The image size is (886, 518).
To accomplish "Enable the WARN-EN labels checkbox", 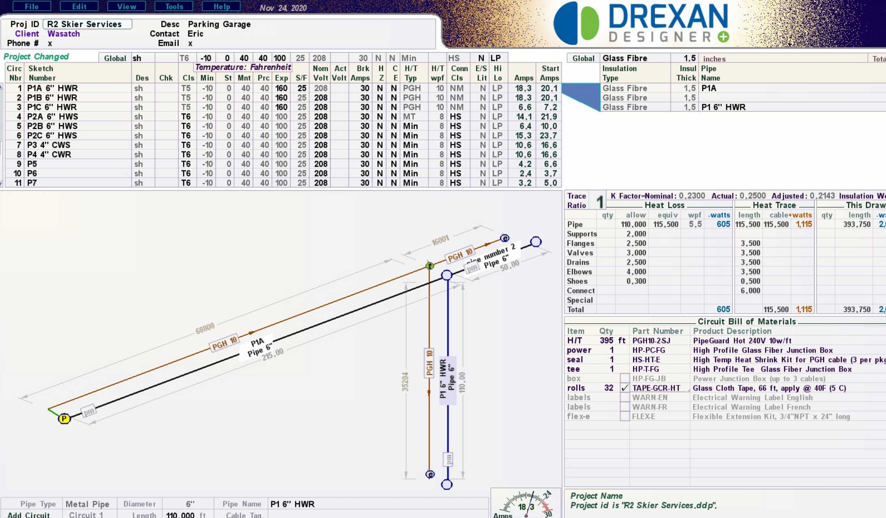I will click(x=625, y=398).
